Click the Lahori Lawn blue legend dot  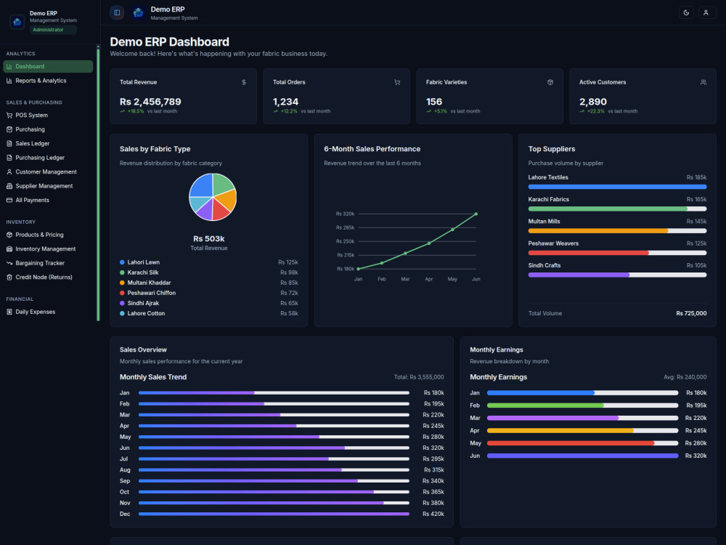[x=122, y=262]
